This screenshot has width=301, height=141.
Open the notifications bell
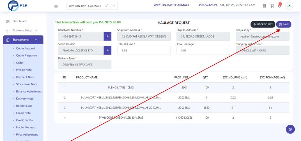click(279, 6)
